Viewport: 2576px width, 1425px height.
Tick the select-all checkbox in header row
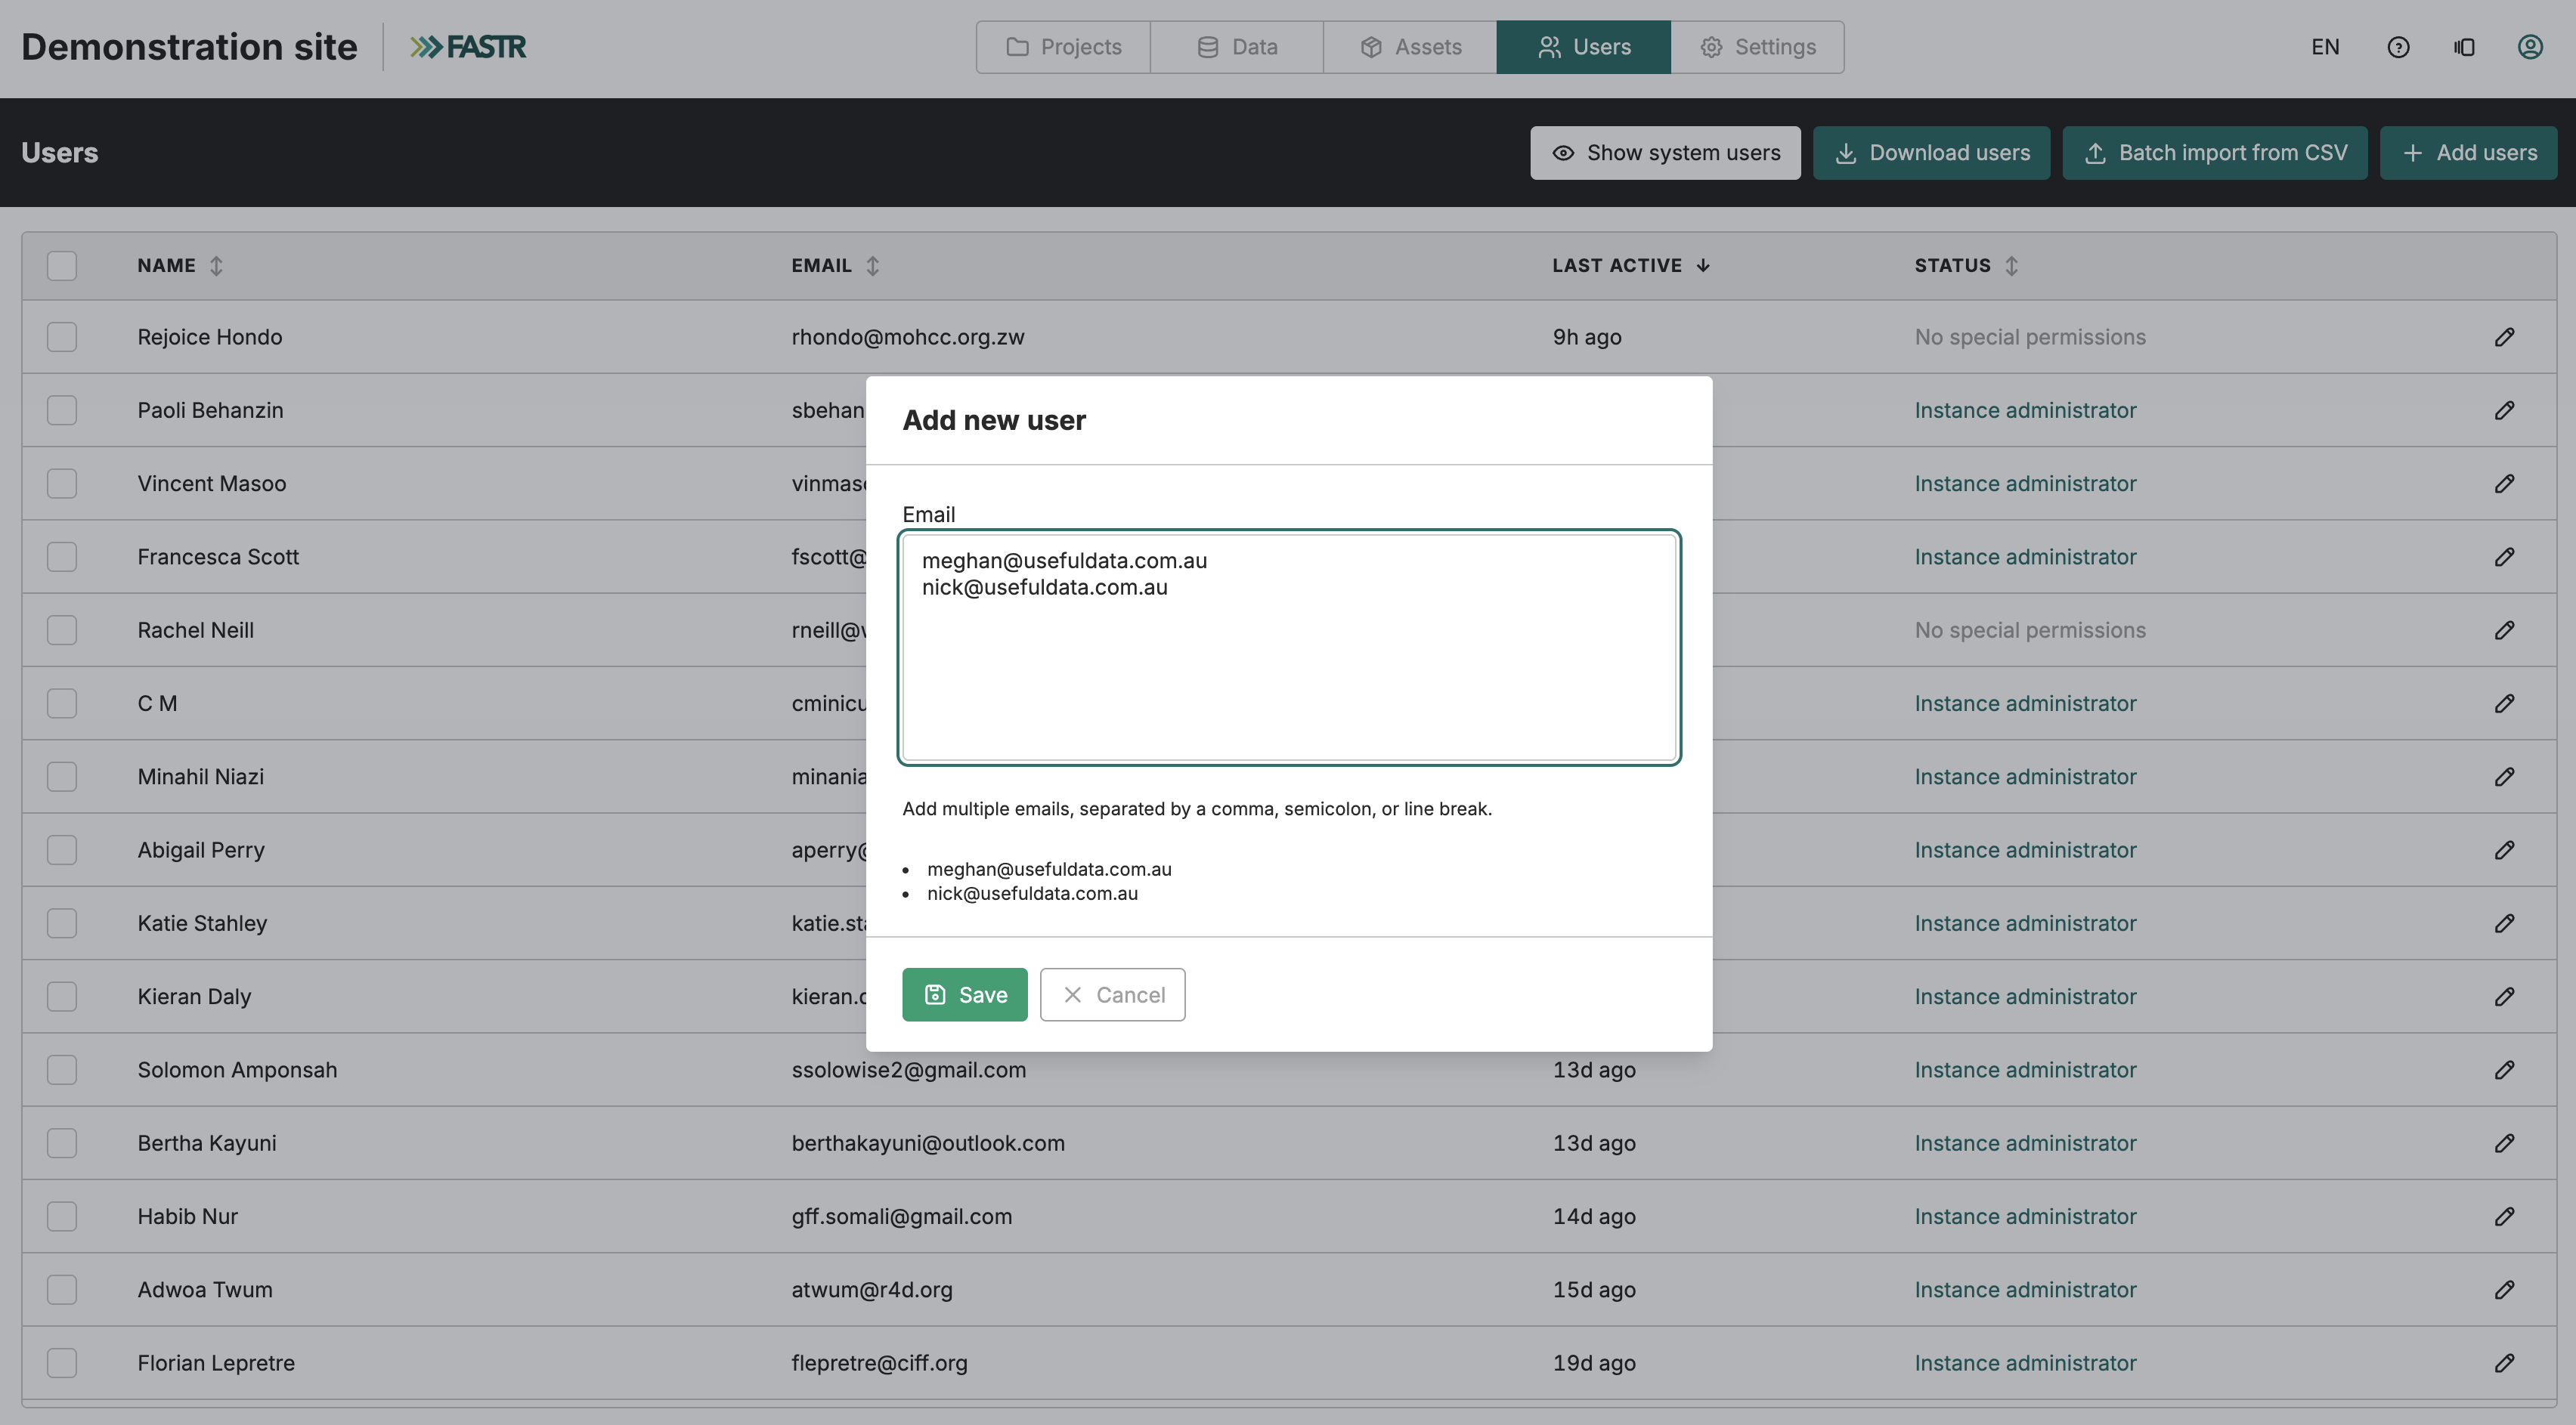tap(62, 266)
